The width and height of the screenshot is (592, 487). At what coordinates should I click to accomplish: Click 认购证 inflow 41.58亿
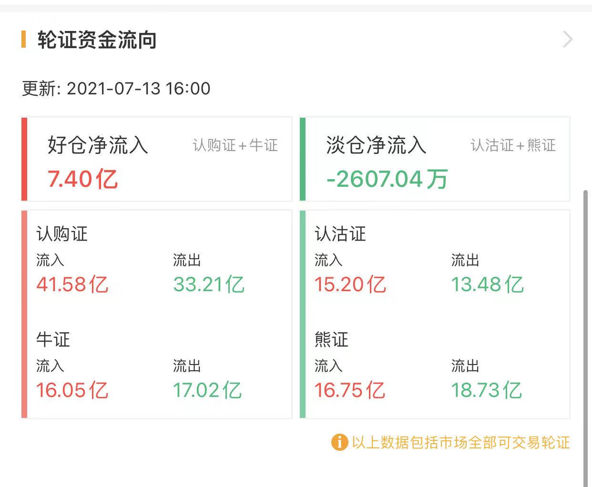point(72,284)
